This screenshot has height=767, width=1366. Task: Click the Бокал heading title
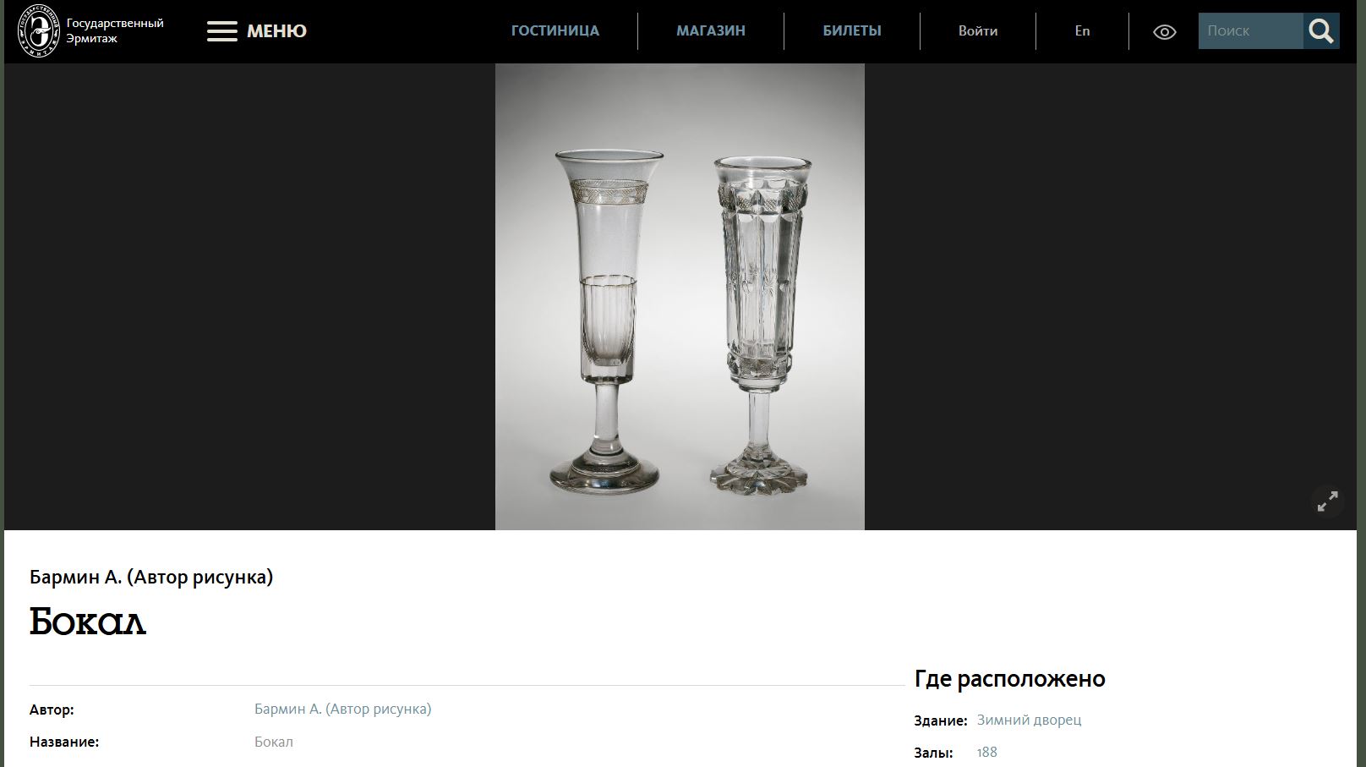(x=88, y=622)
